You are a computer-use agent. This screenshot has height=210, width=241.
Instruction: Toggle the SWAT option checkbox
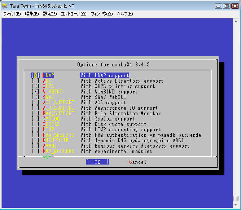pyautogui.click(x=35, y=97)
